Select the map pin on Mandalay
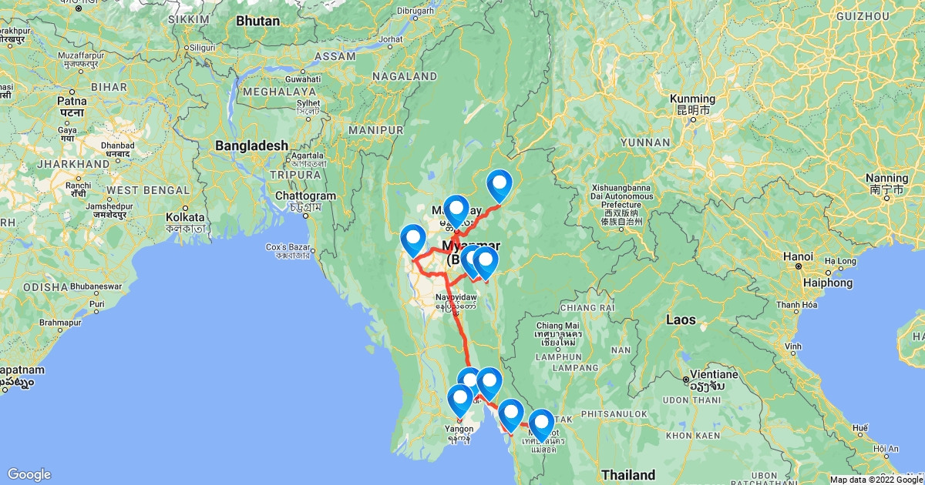Image resolution: width=925 pixels, height=485 pixels. click(456, 210)
